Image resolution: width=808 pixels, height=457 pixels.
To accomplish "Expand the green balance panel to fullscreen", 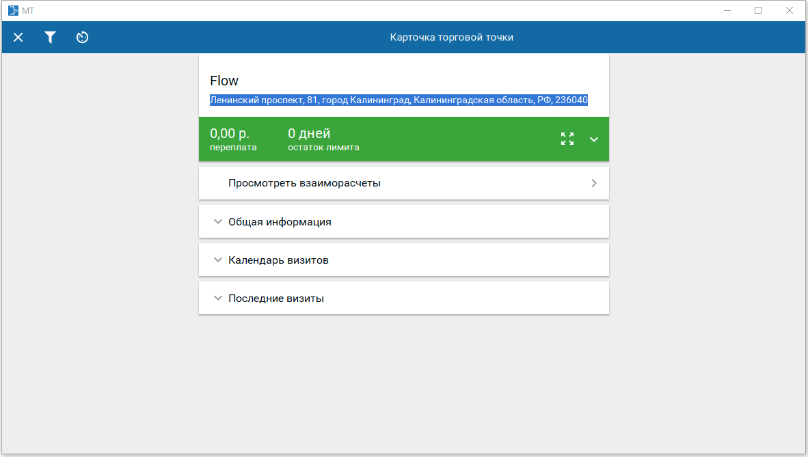I will coord(567,139).
